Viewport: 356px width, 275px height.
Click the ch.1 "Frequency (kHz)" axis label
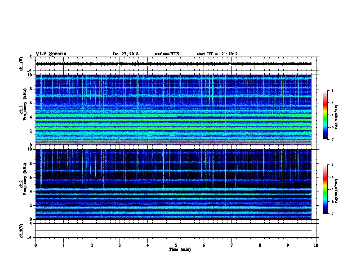(25, 105)
